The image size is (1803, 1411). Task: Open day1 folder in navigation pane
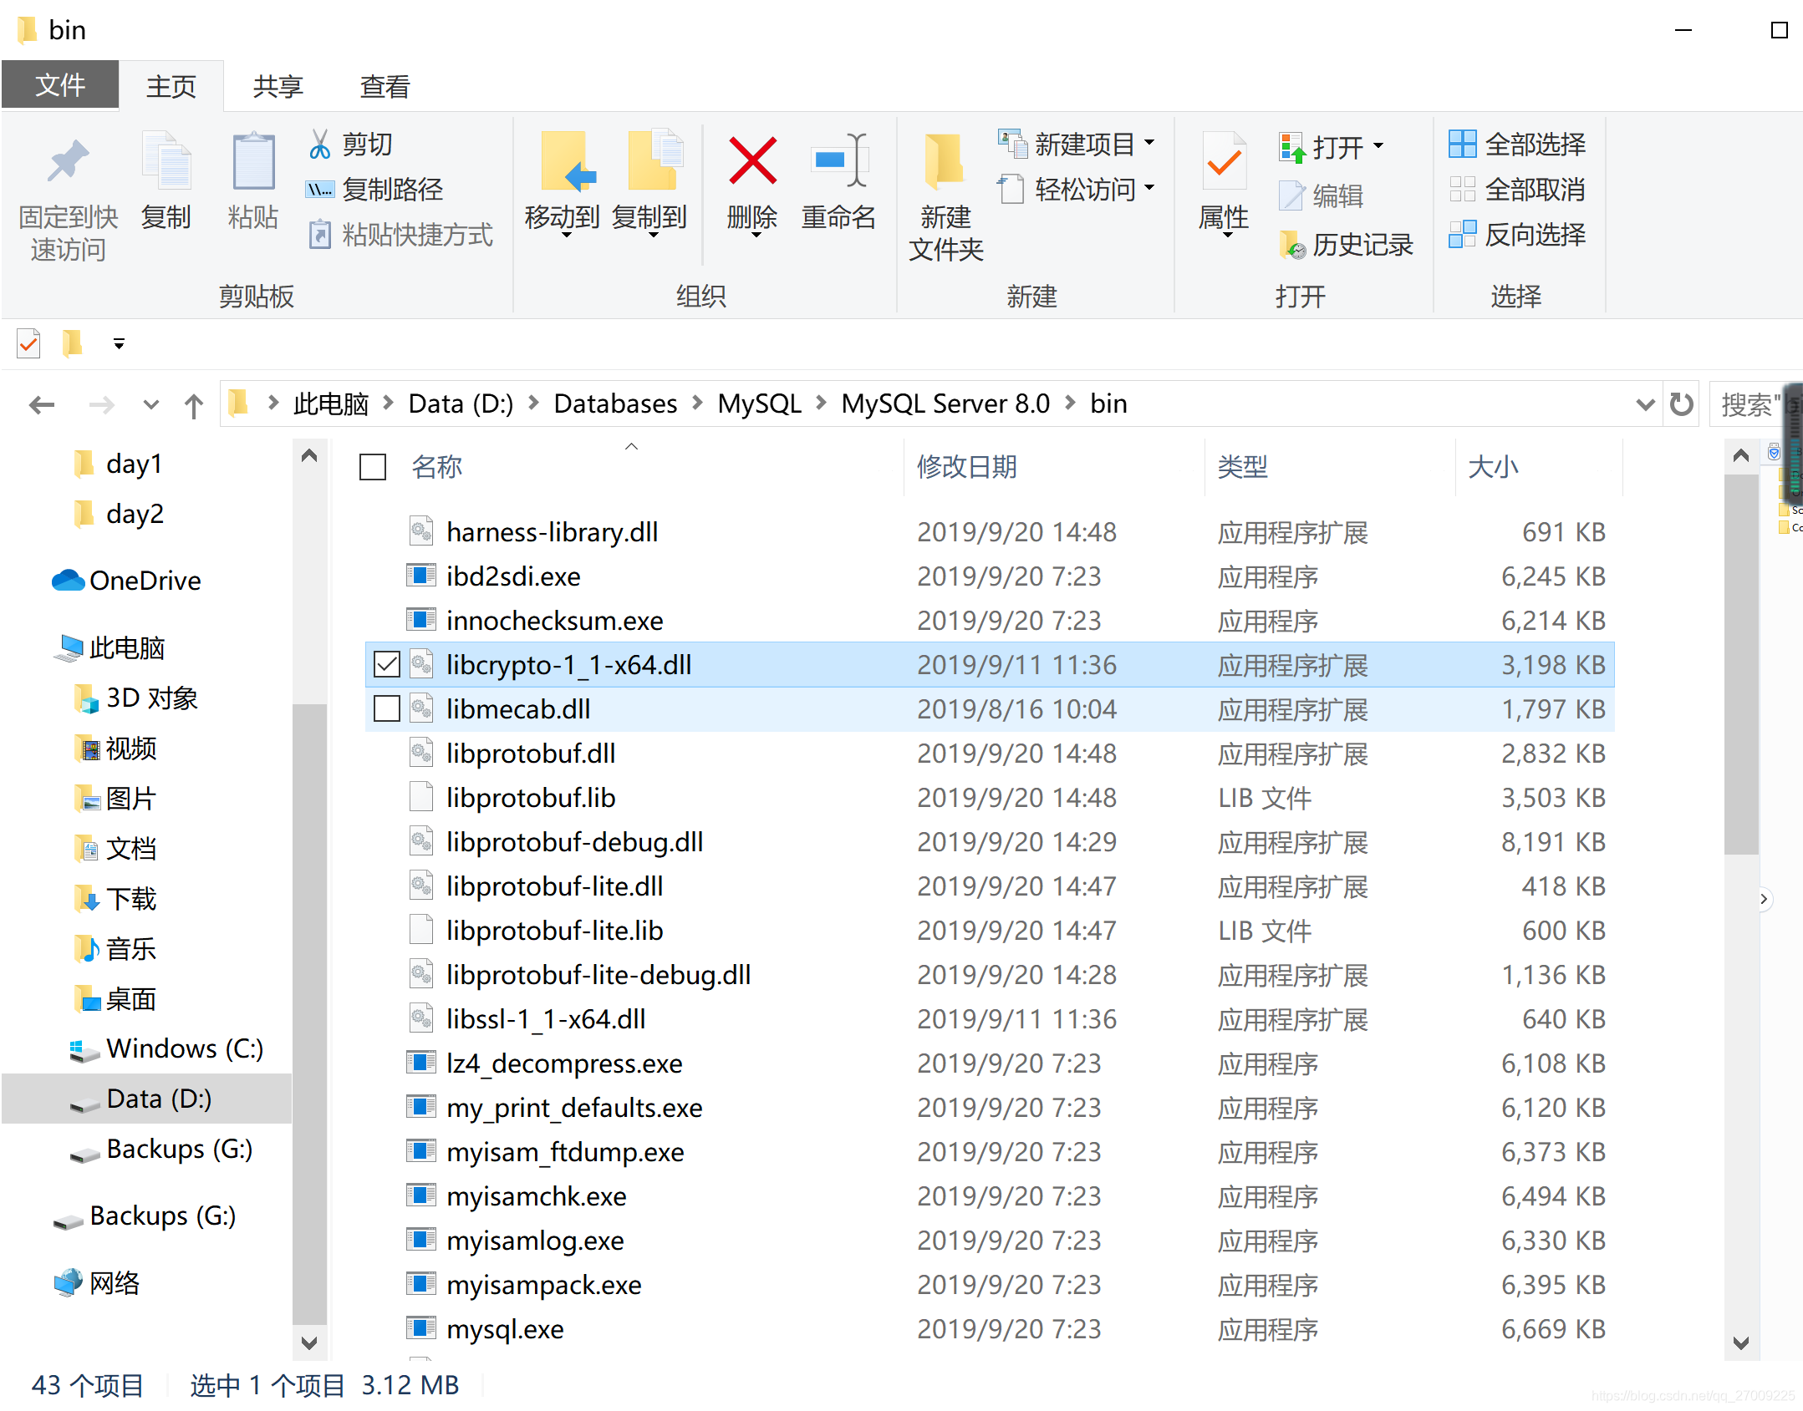pos(117,464)
